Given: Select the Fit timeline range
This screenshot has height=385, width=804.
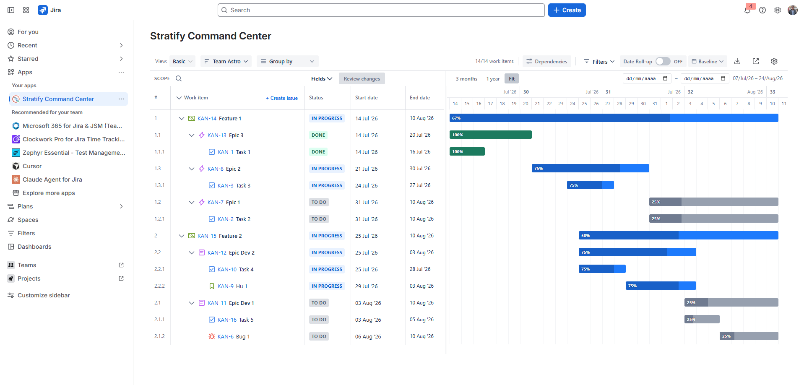Looking at the screenshot, I should tap(512, 78).
